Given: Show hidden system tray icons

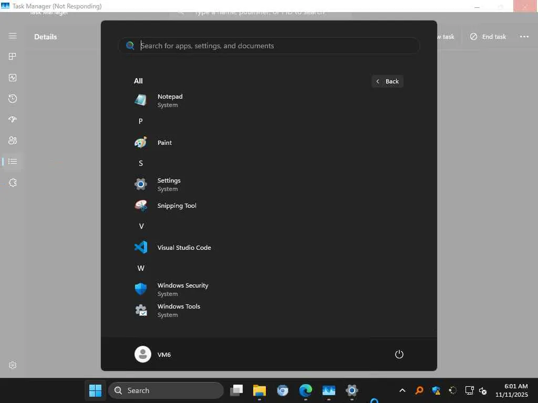Looking at the screenshot, I should [402, 390].
